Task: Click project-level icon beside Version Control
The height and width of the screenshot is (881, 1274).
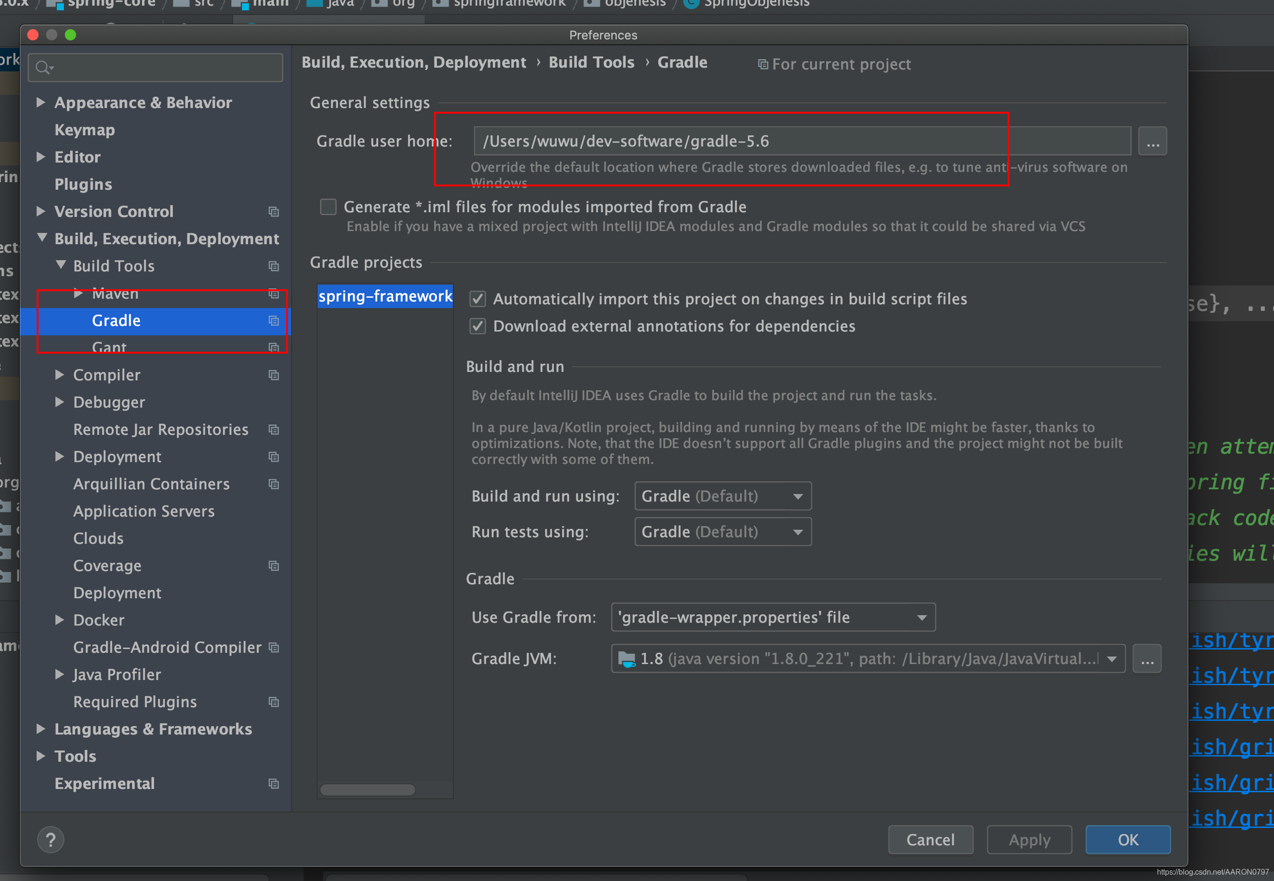Action: click(273, 211)
